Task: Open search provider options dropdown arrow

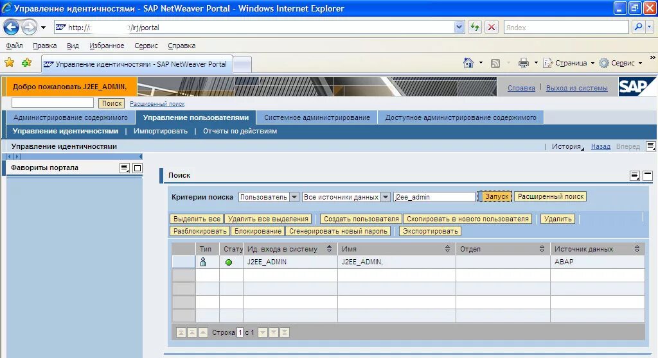Action: [650, 27]
